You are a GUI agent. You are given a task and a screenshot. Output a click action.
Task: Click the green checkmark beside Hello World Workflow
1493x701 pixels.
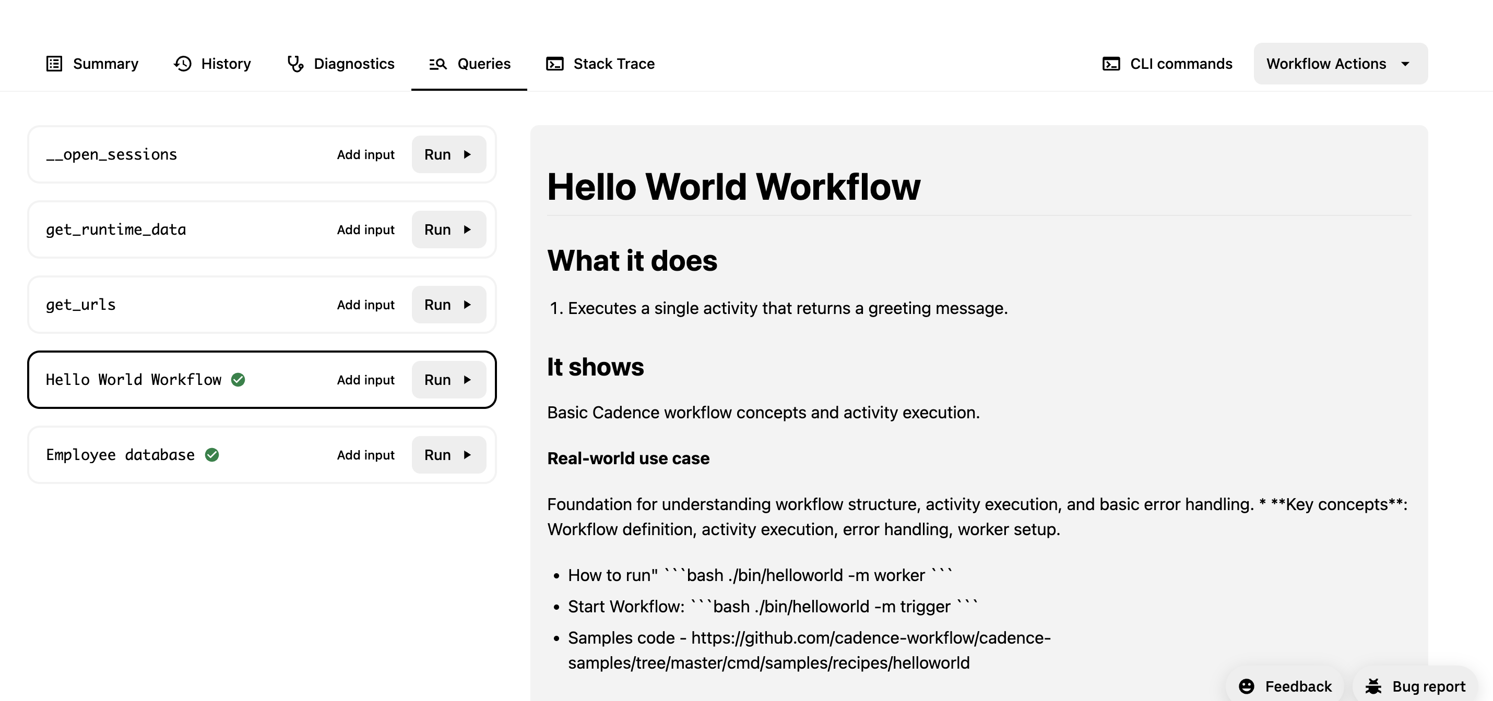[238, 379]
